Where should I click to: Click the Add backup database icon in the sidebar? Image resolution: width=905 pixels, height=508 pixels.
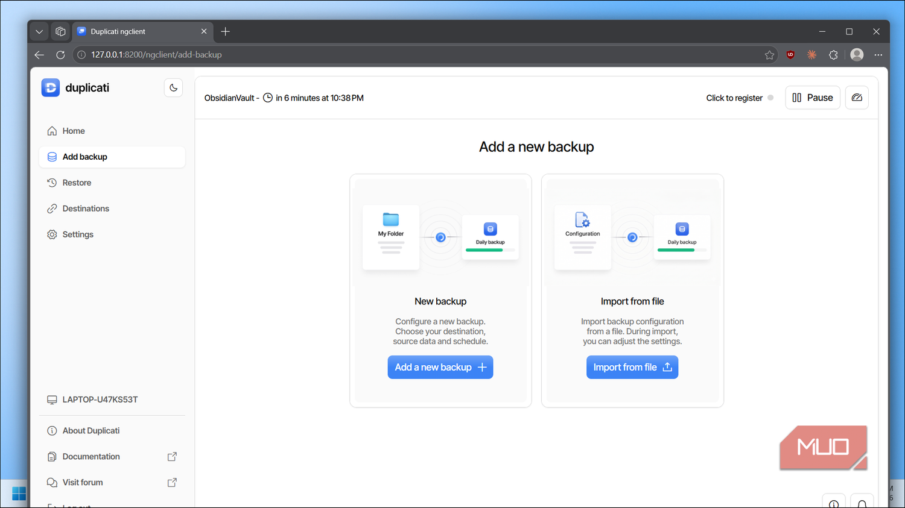tap(52, 157)
